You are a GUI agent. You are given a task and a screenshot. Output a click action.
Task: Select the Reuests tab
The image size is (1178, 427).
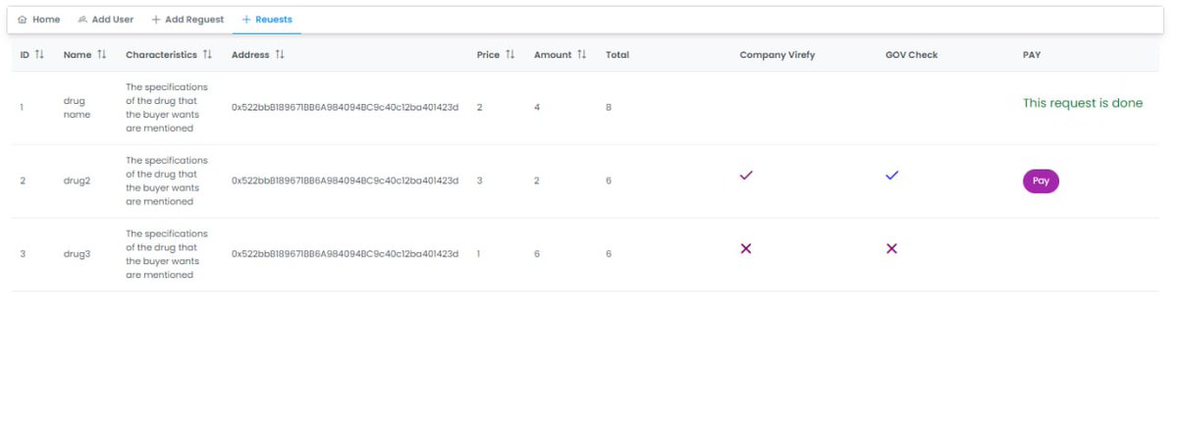(x=266, y=20)
